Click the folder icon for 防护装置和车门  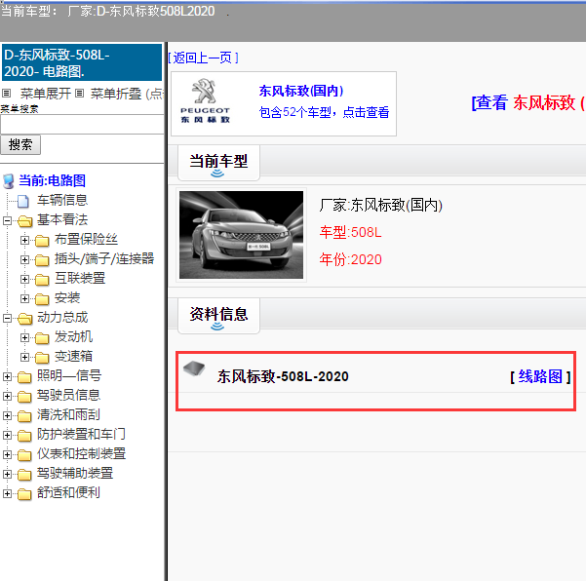(x=24, y=436)
